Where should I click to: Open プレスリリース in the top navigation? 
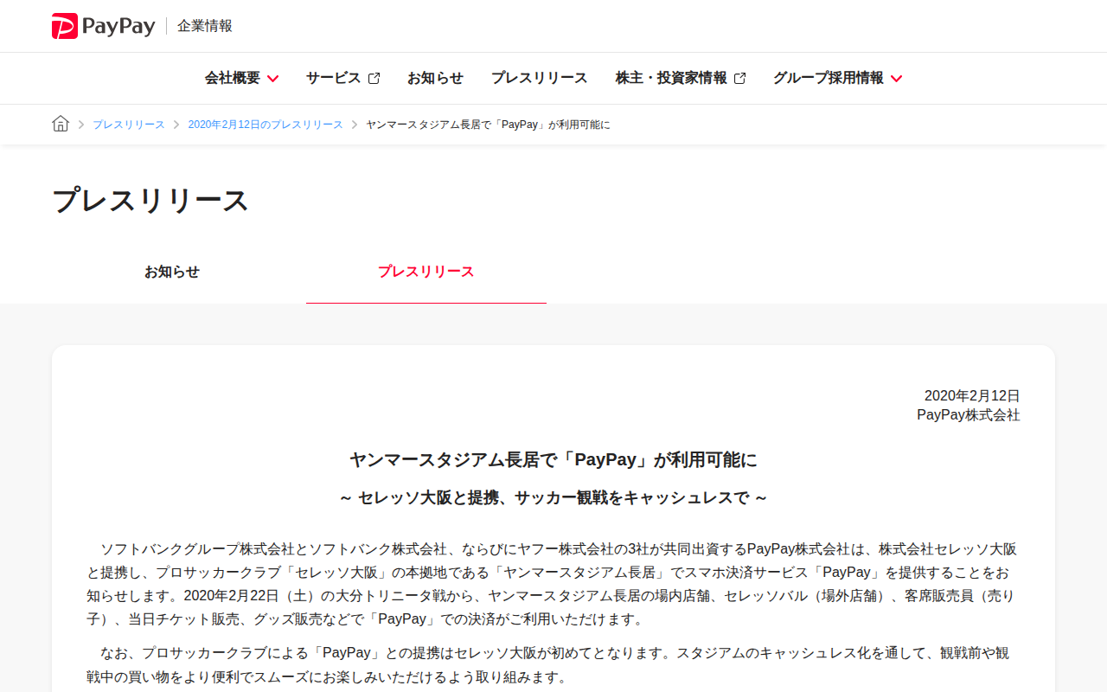(540, 78)
